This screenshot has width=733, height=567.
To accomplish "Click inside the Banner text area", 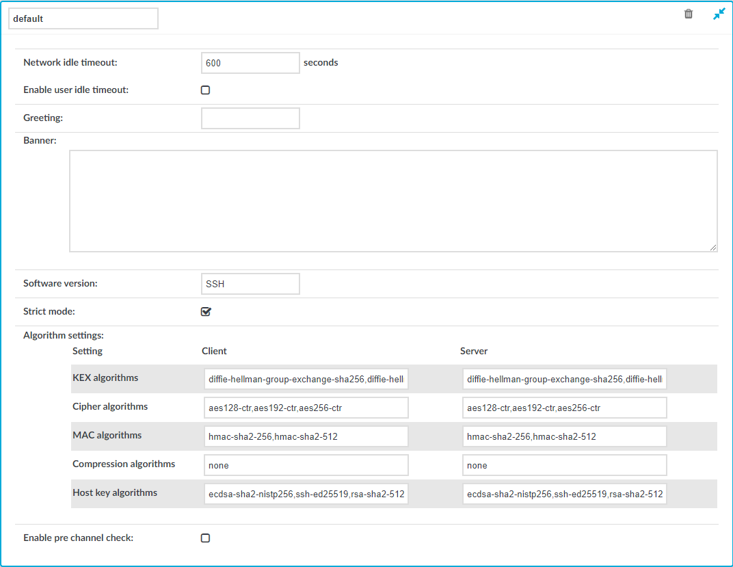I will pyautogui.click(x=393, y=201).
